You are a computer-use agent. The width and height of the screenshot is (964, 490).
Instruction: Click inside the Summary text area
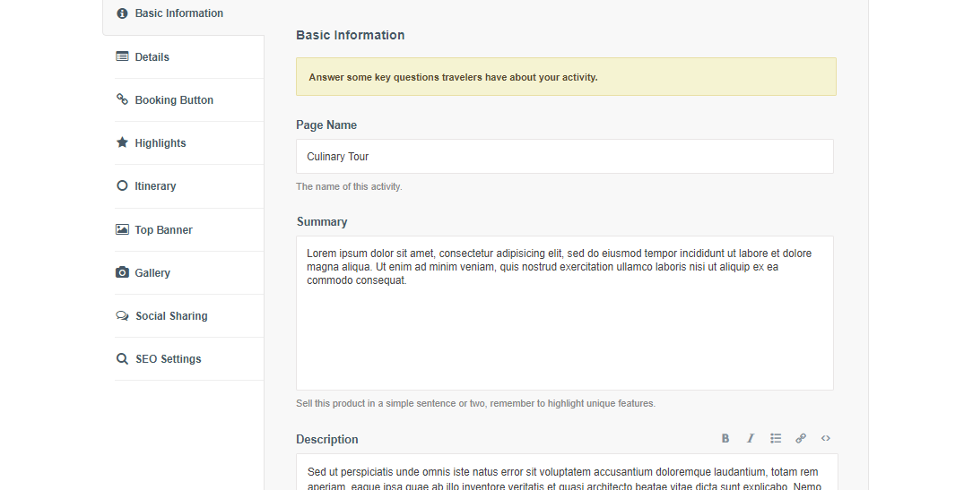tap(564, 331)
